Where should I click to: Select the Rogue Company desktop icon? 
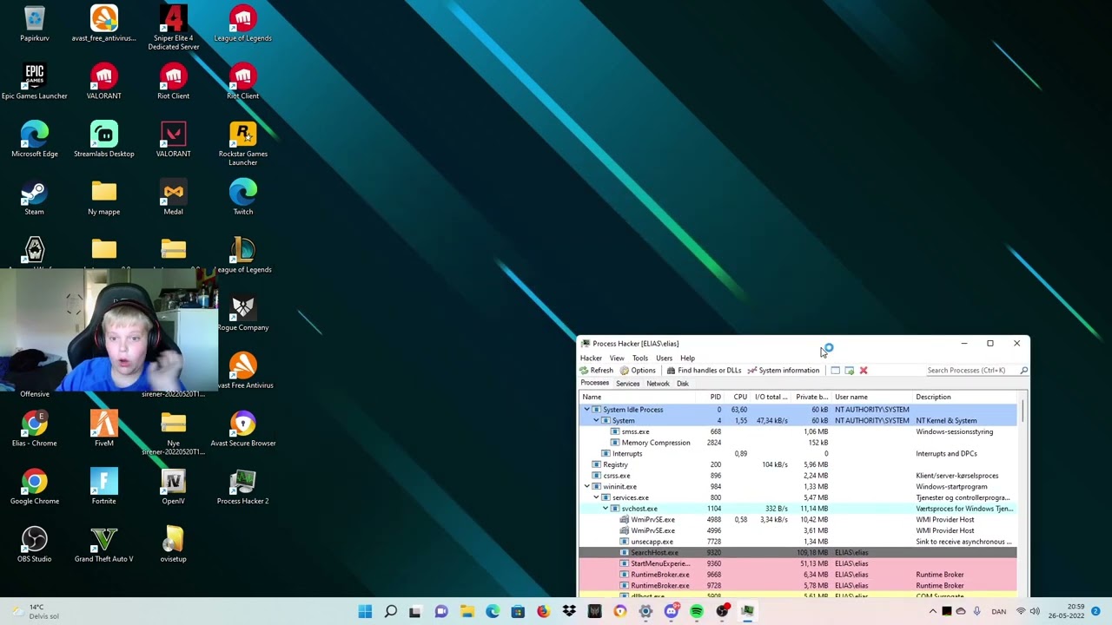(x=243, y=313)
